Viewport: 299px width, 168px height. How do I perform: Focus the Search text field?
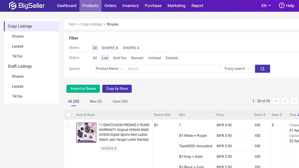coord(173,69)
